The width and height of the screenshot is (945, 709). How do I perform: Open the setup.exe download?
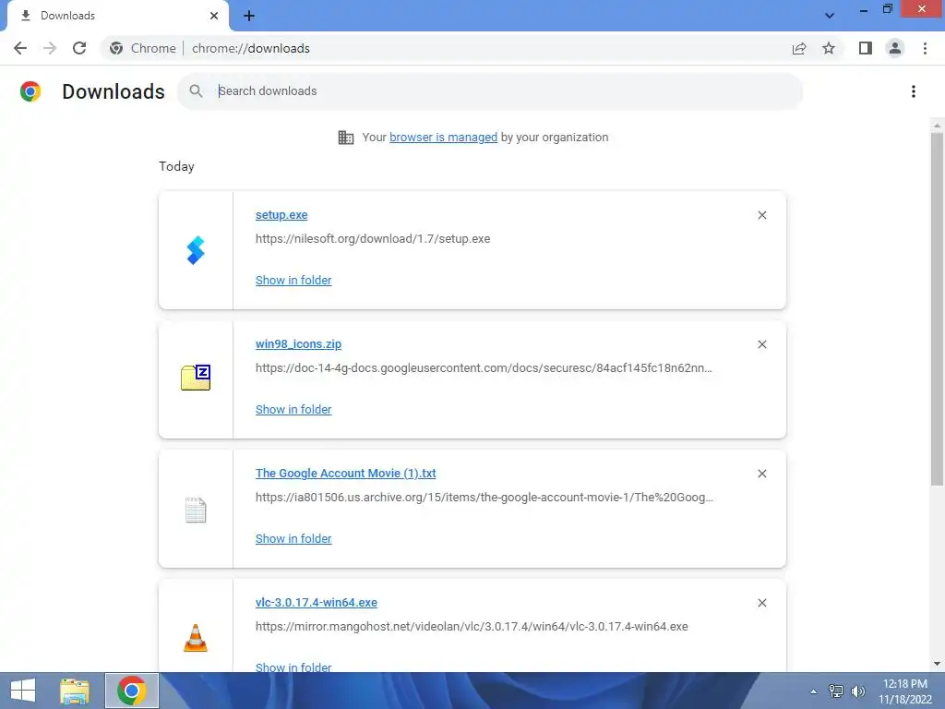(281, 215)
